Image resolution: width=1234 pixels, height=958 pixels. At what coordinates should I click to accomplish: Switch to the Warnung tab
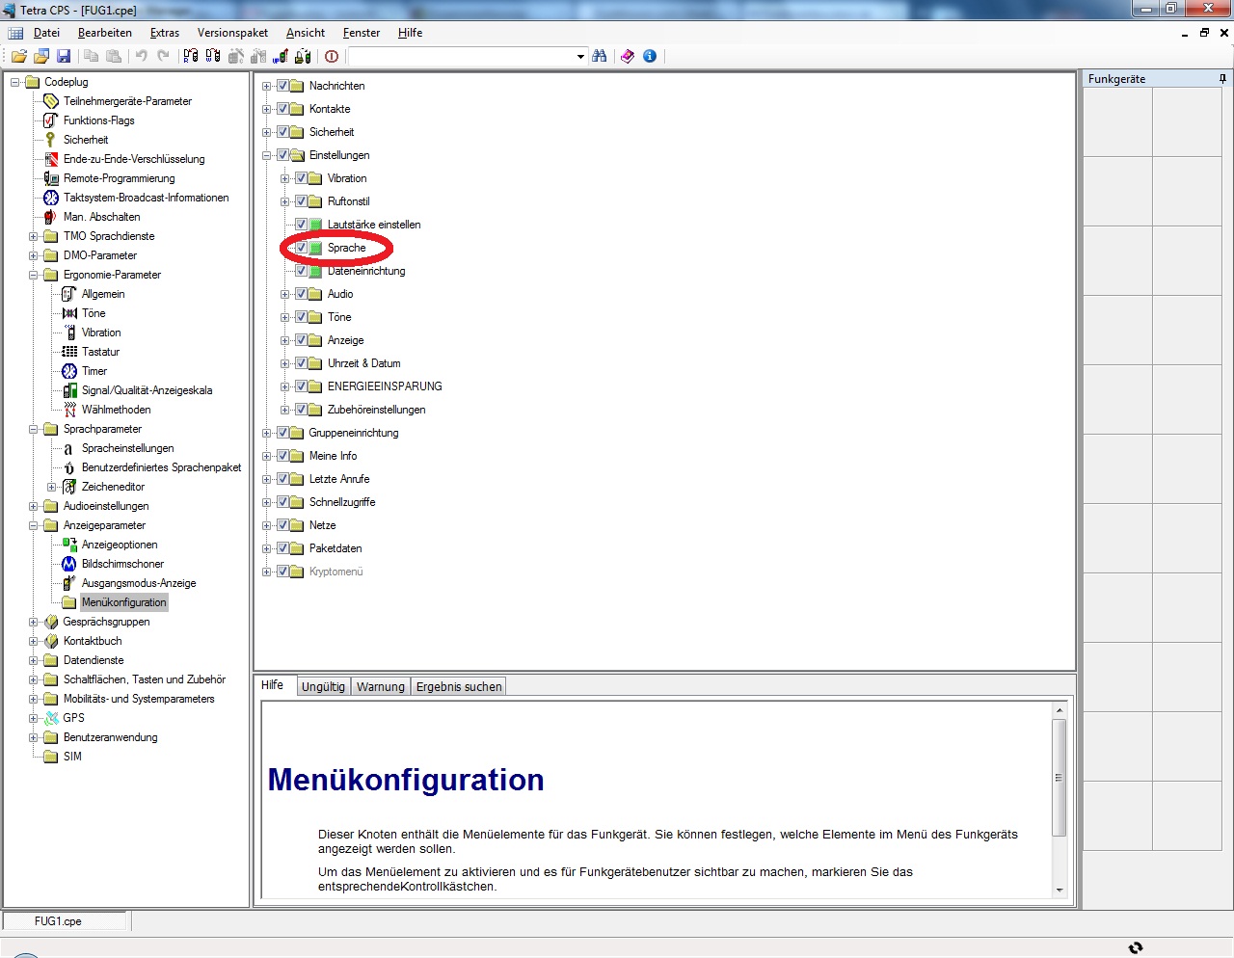pos(380,686)
